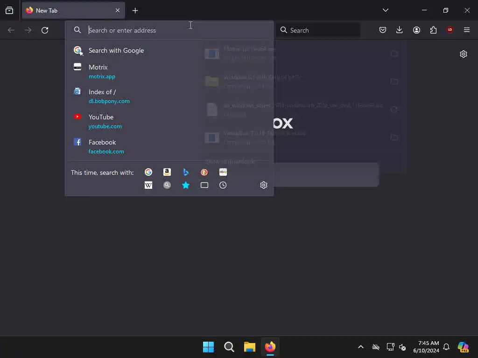
Task: Open File Explorer from taskbar
Action: click(250, 347)
